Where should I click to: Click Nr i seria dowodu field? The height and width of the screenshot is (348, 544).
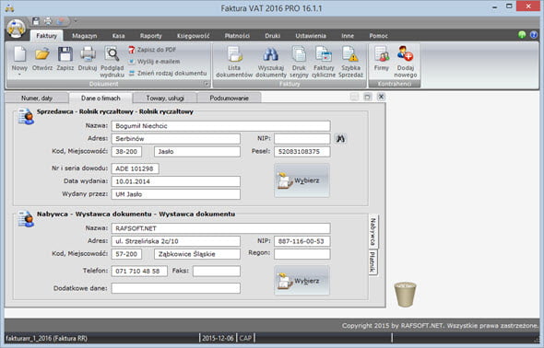click(x=135, y=168)
